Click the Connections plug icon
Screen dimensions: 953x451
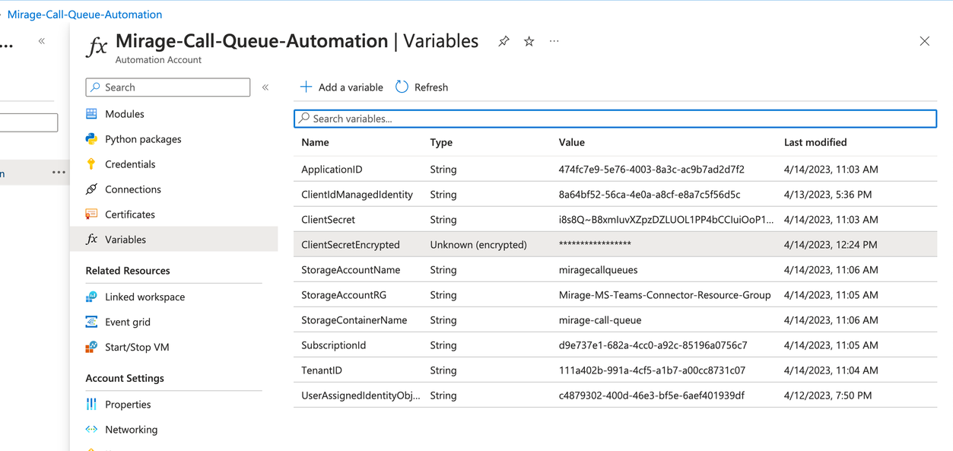coord(91,189)
